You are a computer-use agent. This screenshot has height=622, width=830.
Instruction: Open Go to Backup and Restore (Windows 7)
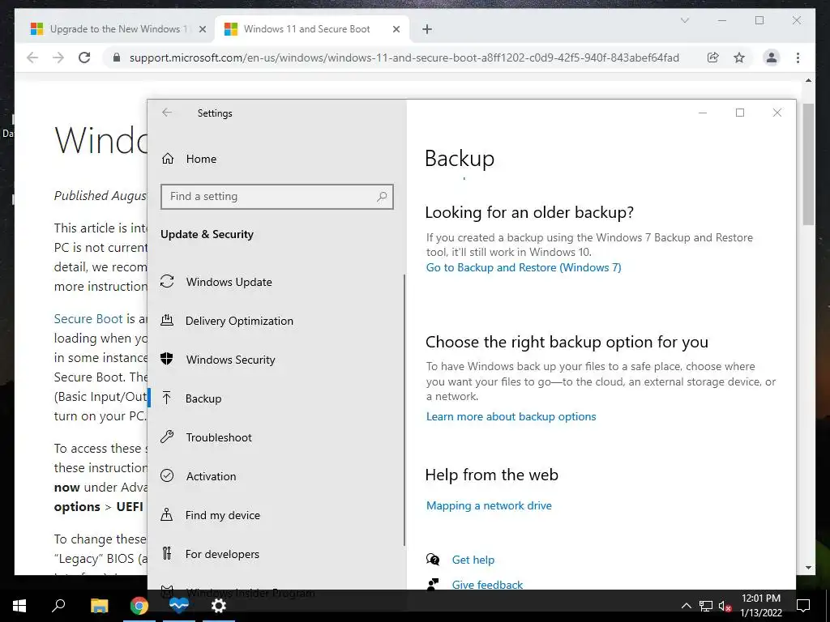click(524, 267)
